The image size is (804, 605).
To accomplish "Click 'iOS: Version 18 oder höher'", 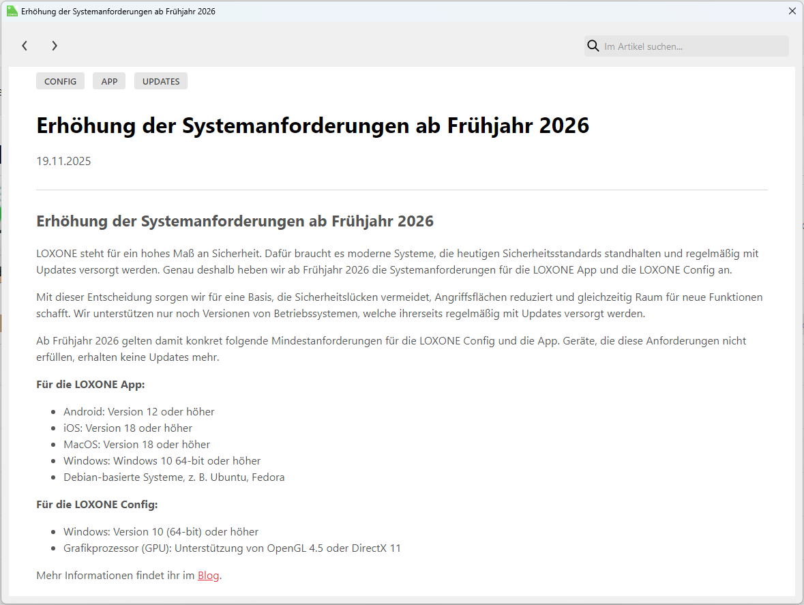I will 128,428.
